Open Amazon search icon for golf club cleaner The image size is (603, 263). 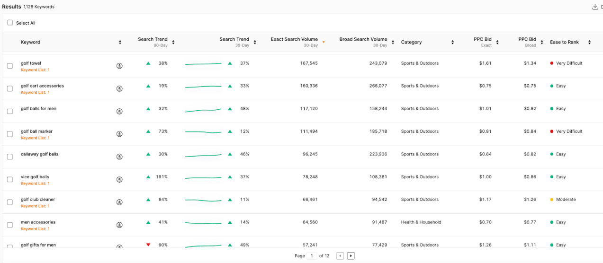(119, 202)
